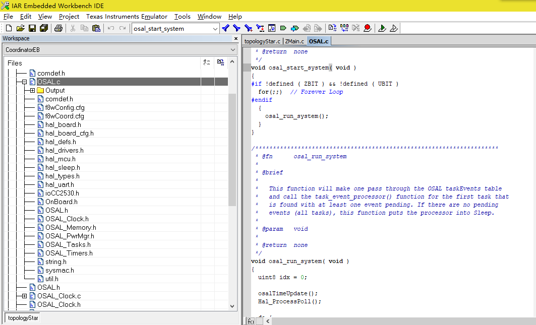Toggle breakpoint using the red circle icon
536x325 pixels.
(368, 28)
